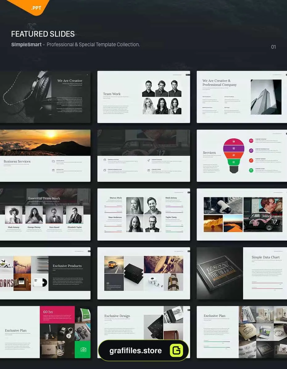Click the name Elizabeth Taylor
The image size is (287, 369).
[75, 227]
